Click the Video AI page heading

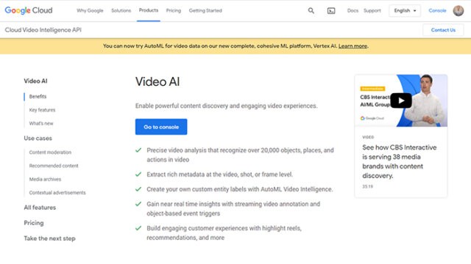click(157, 81)
